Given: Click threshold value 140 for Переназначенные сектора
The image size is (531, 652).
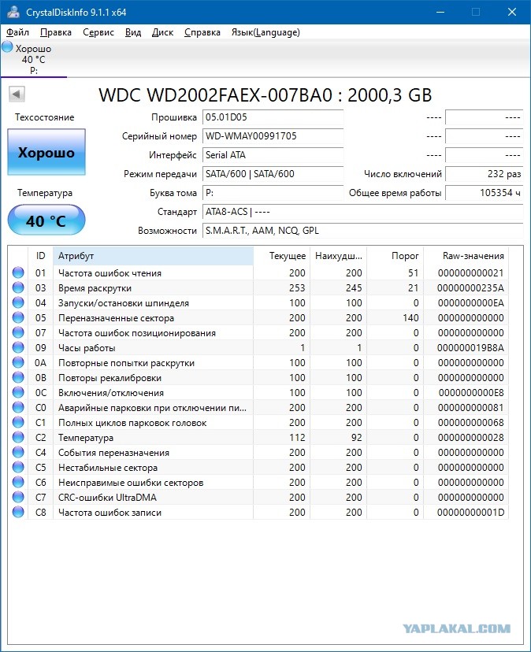Looking at the screenshot, I should tap(410, 317).
